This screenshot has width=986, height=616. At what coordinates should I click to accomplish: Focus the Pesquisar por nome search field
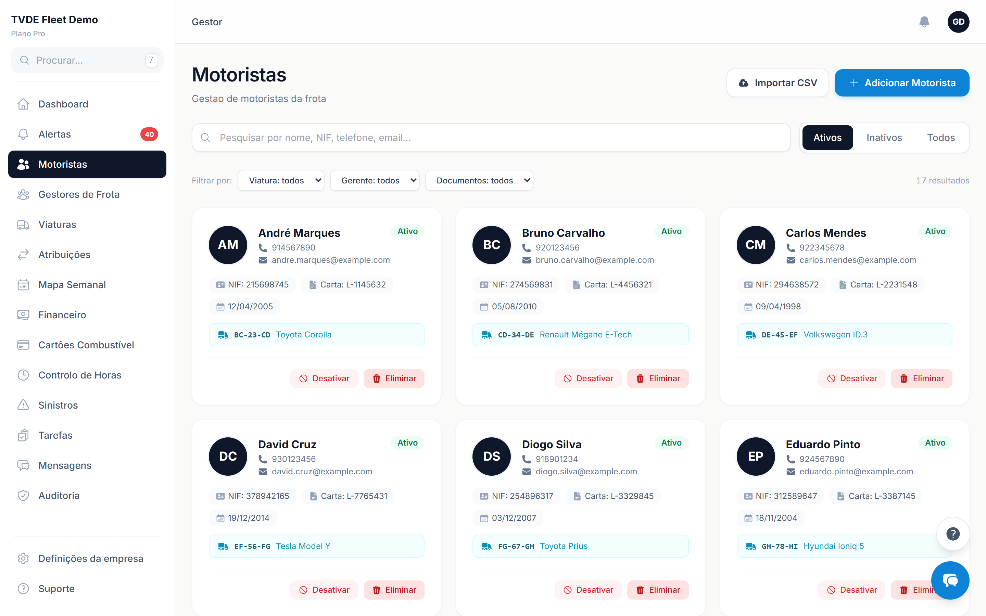point(491,138)
